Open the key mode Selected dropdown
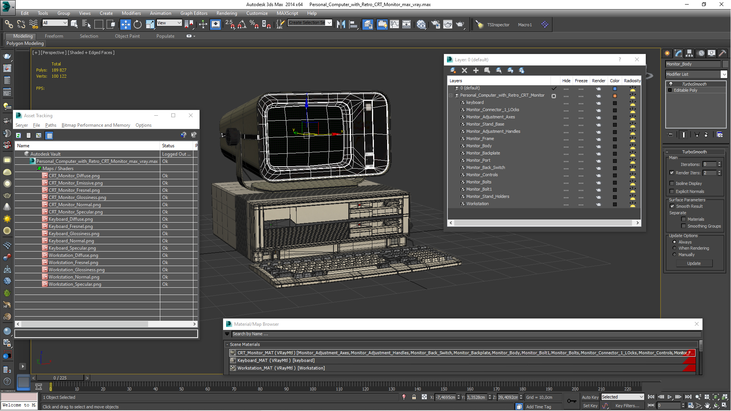 tap(622, 397)
